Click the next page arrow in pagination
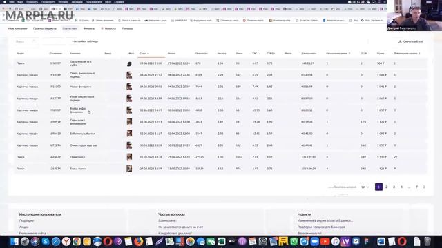This screenshot has width=442, height=248. pyautogui.click(x=424, y=187)
